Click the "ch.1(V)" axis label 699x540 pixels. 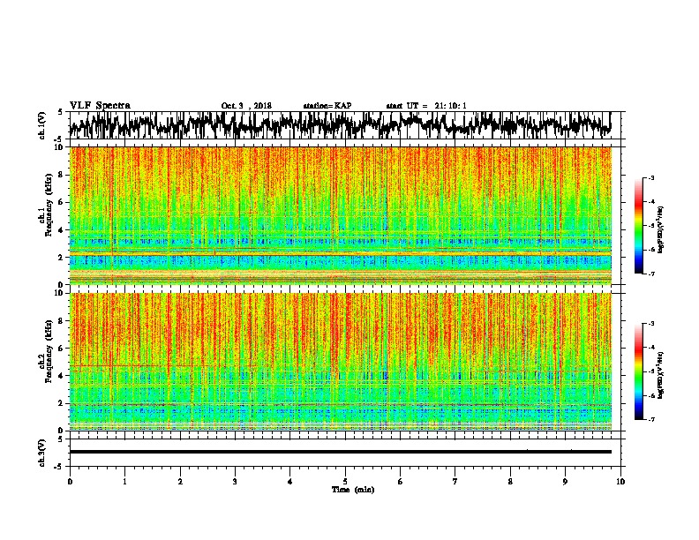point(42,125)
